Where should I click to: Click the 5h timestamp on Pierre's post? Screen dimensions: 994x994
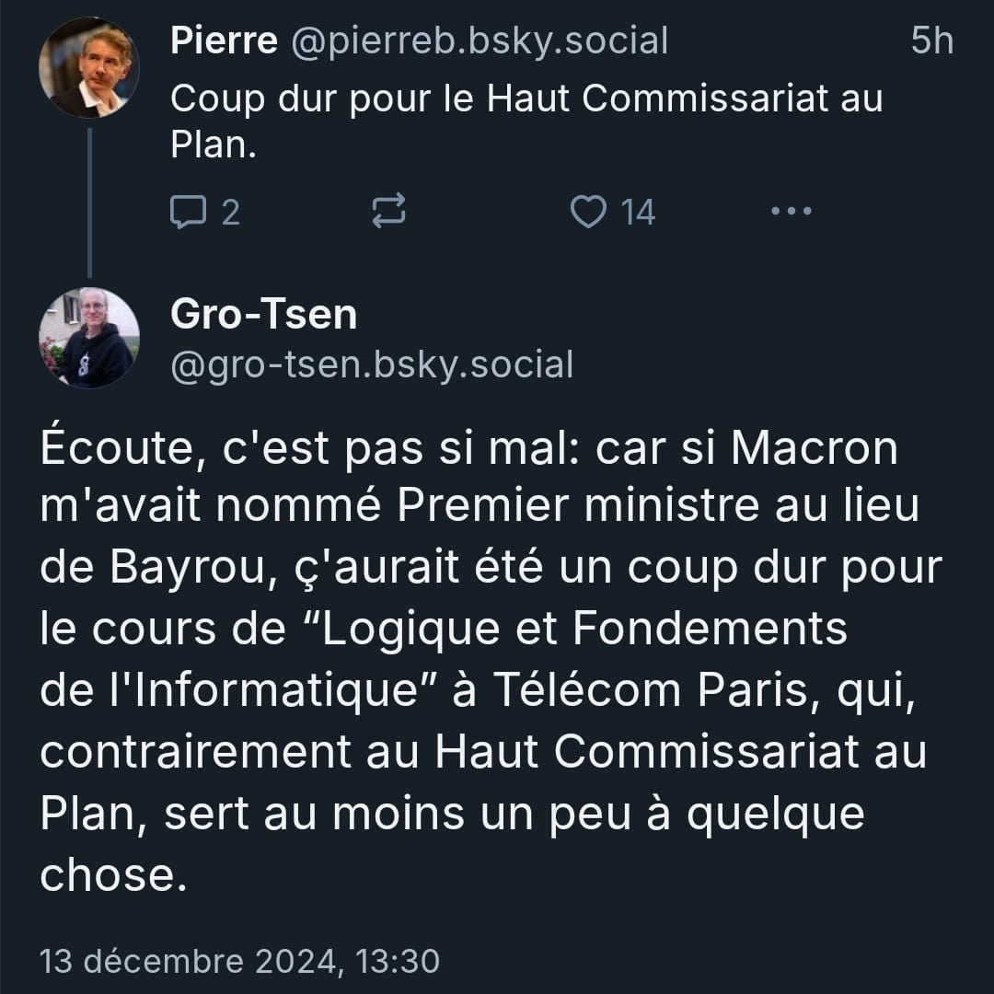coord(931,41)
